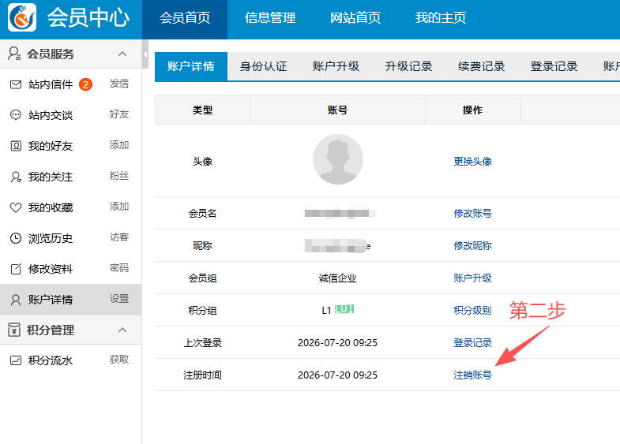Open 站内交谈 in sidebar
The image size is (620, 444).
pos(51,115)
